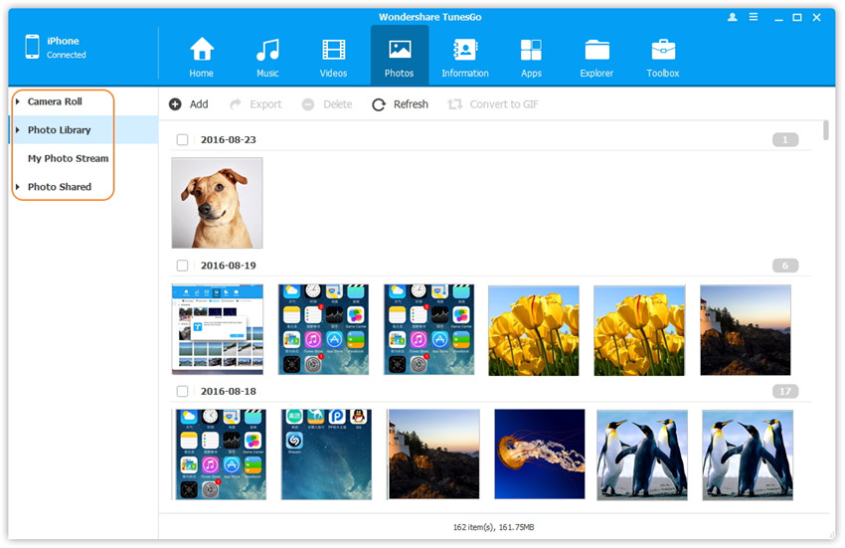Check the 2016-08-23 date group checkbox
845x548 pixels.
point(183,140)
